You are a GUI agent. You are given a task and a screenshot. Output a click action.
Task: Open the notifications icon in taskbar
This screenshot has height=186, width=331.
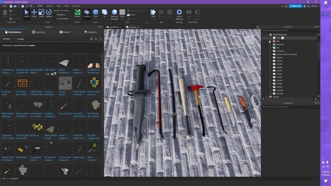tap(326, 181)
